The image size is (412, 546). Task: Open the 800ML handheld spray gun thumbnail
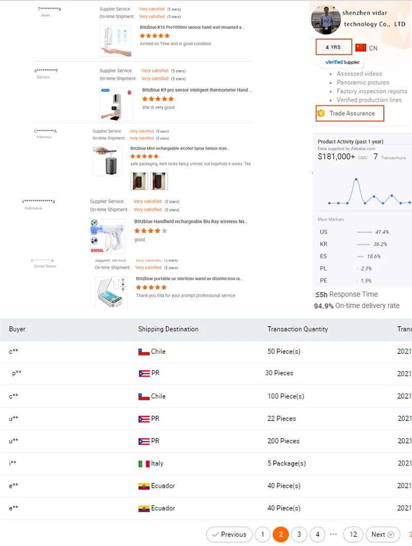tap(108, 236)
